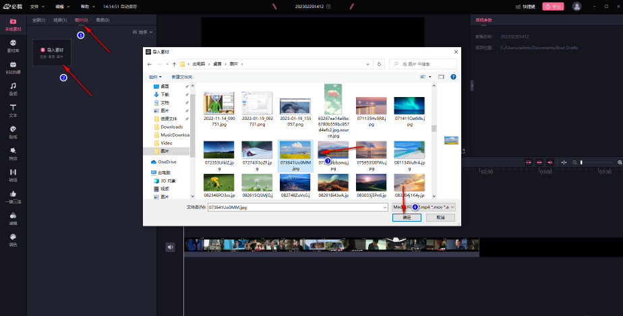Open the 组织 organize dropdown in dialog
The image size is (623, 316).
155,77
